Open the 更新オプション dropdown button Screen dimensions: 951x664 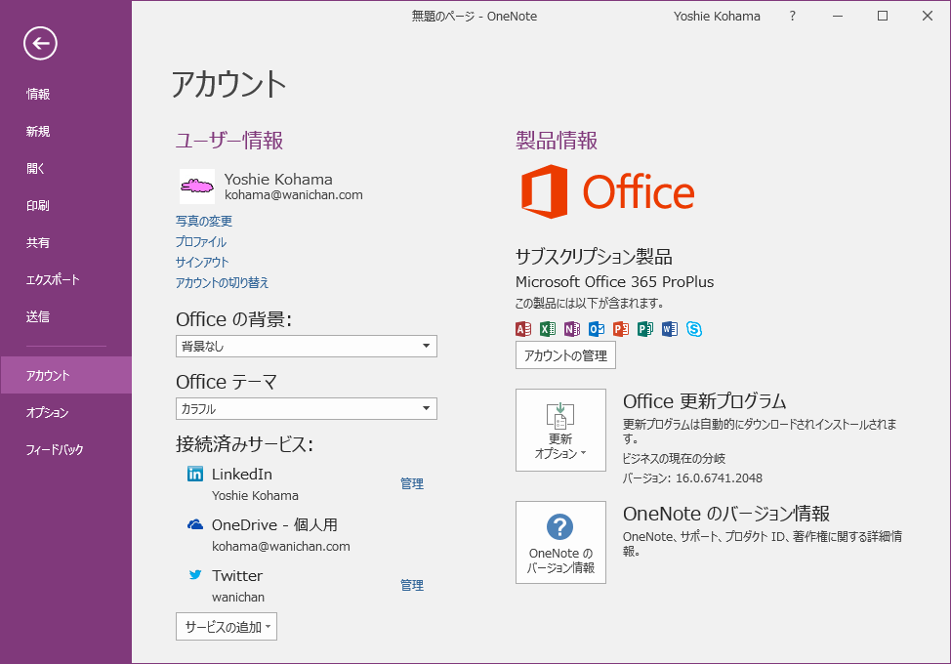click(x=560, y=430)
